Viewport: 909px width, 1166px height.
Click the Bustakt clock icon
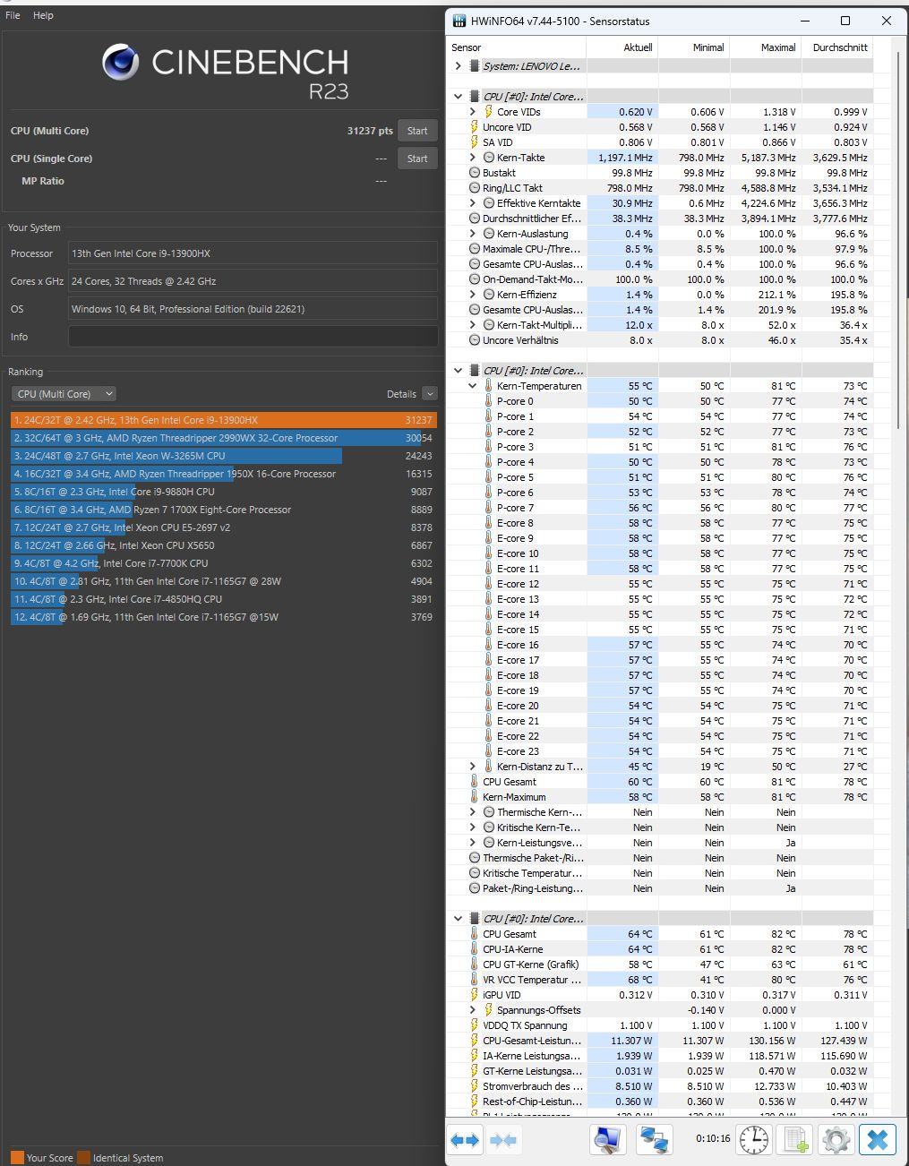pyautogui.click(x=474, y=173)
